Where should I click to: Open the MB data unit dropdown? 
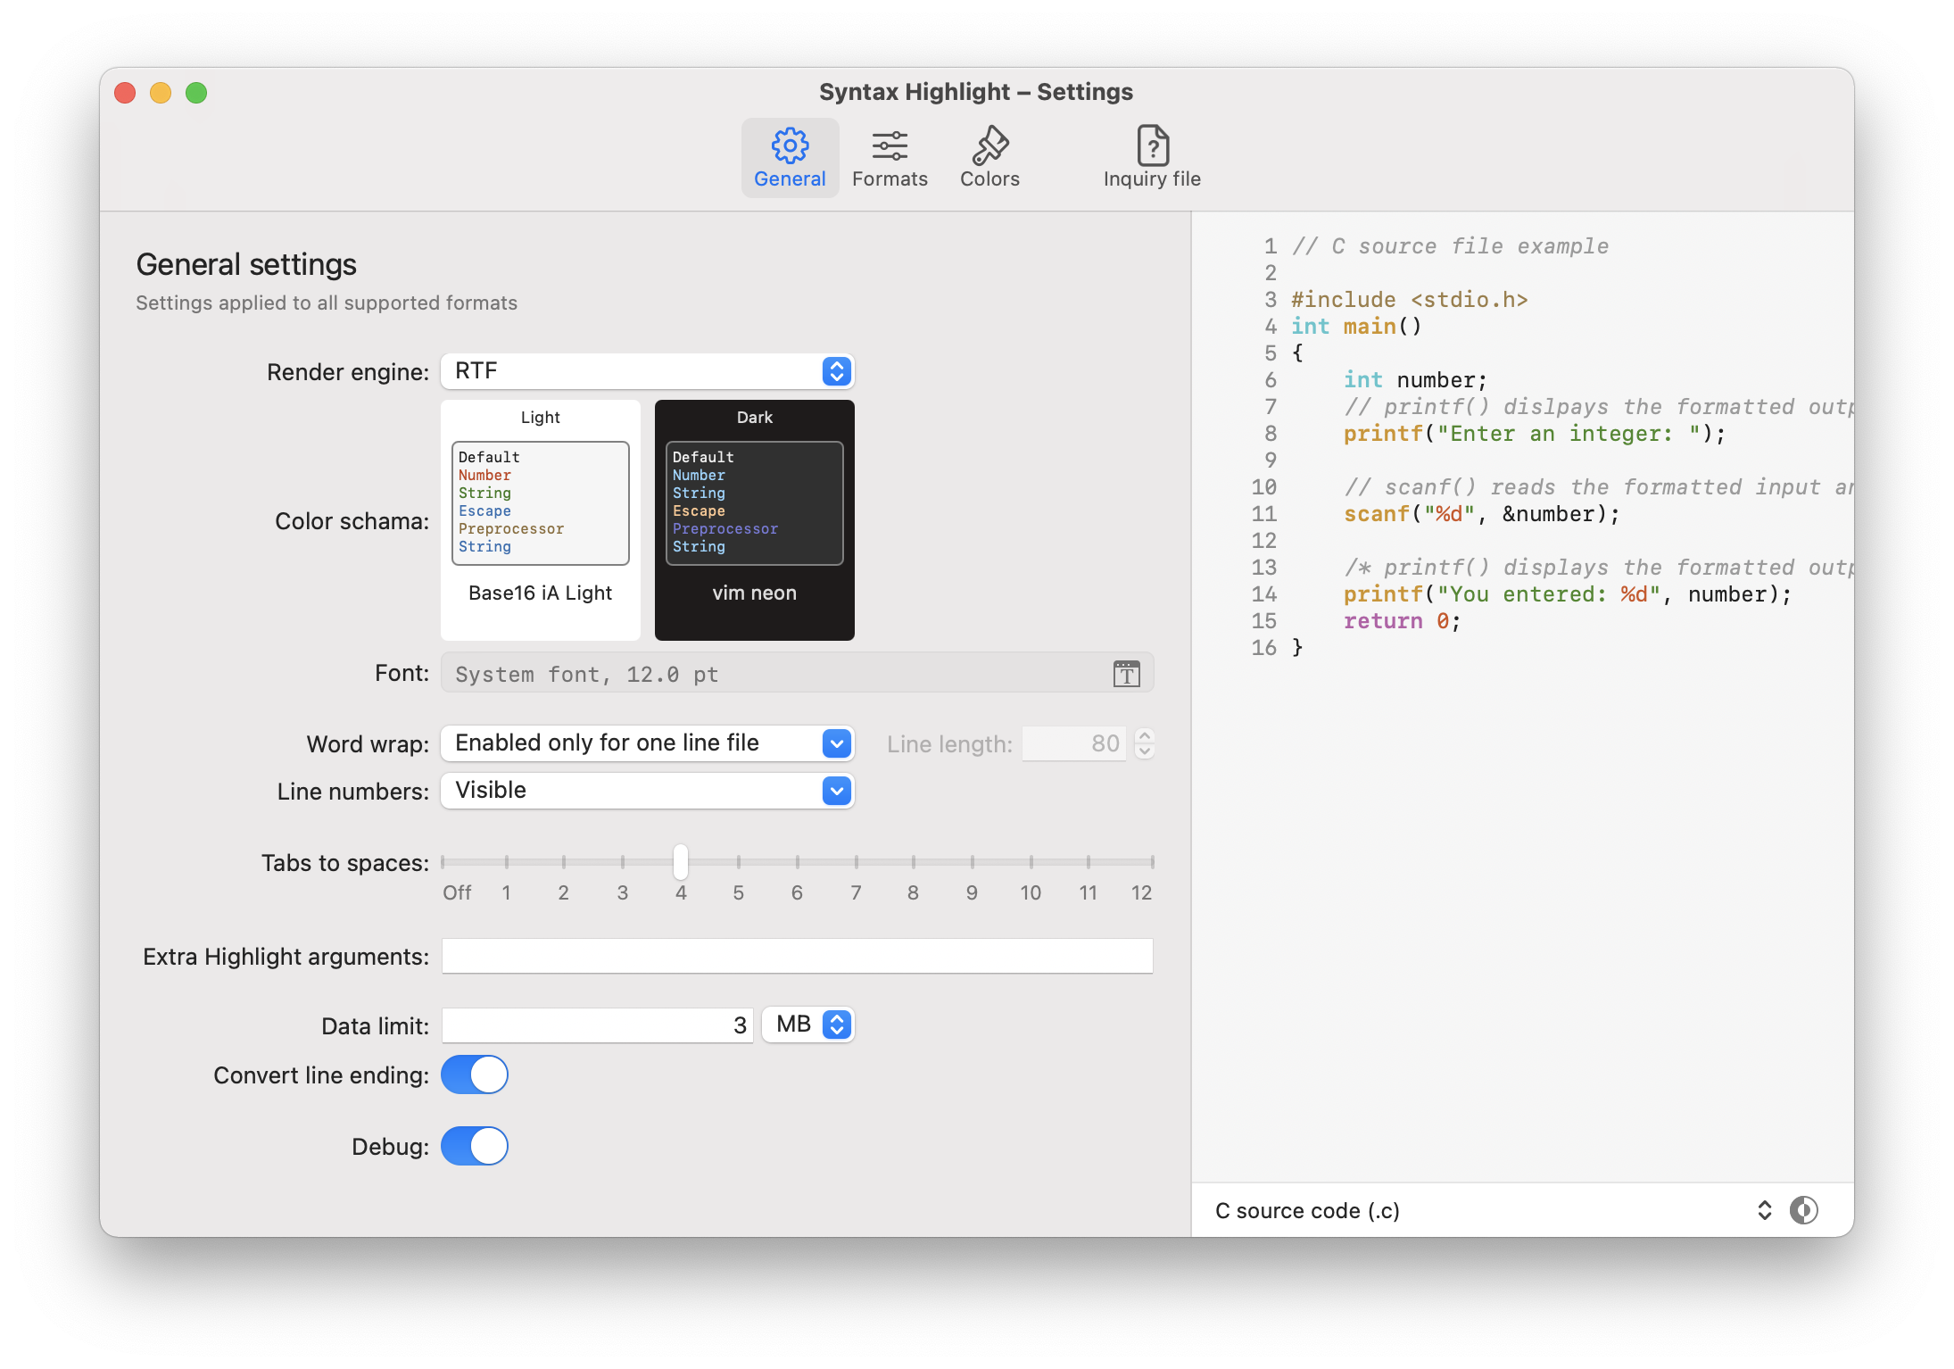tap(808, 1025)
